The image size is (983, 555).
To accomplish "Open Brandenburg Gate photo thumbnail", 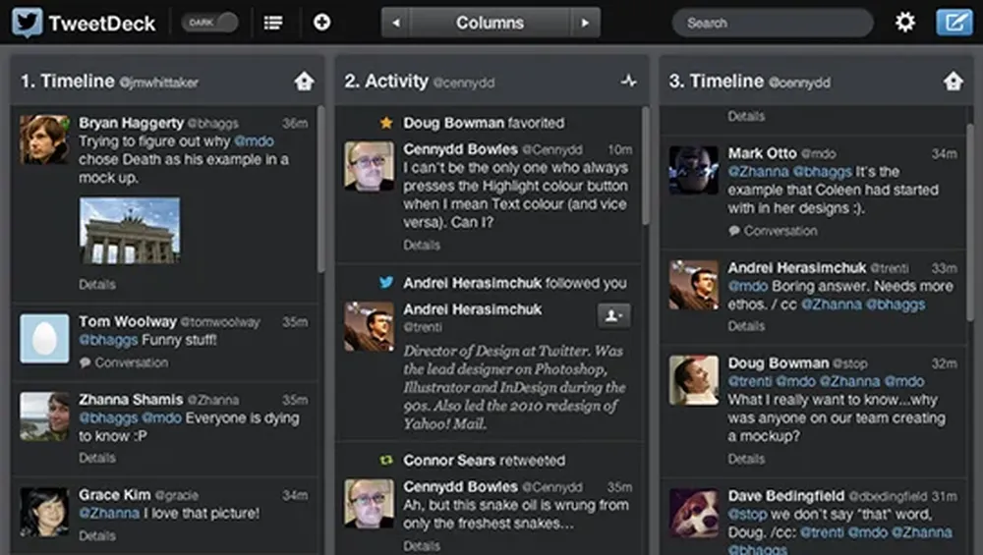I will pos(130,231).
